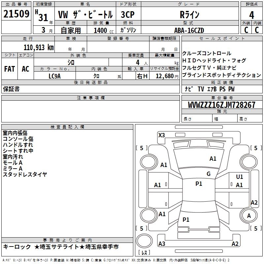The image size is (264, 264).
Task: Click the exterior color シロ cell
Action: click(71, 62)
